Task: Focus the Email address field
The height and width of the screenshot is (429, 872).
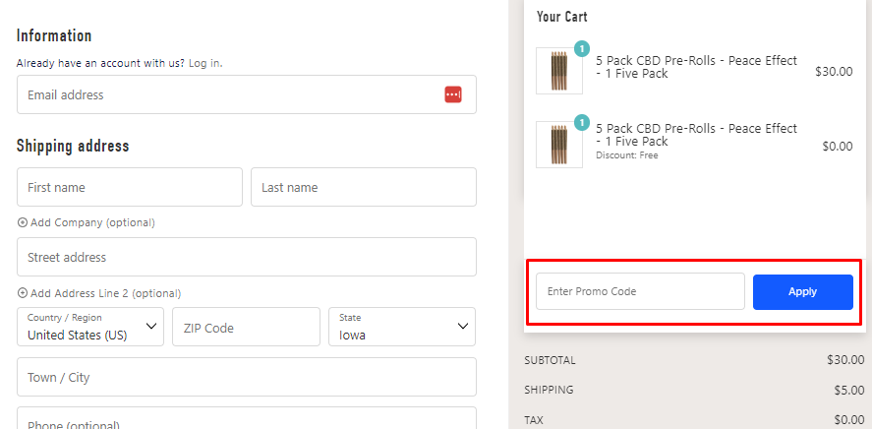Action: [x=247, y=94]
